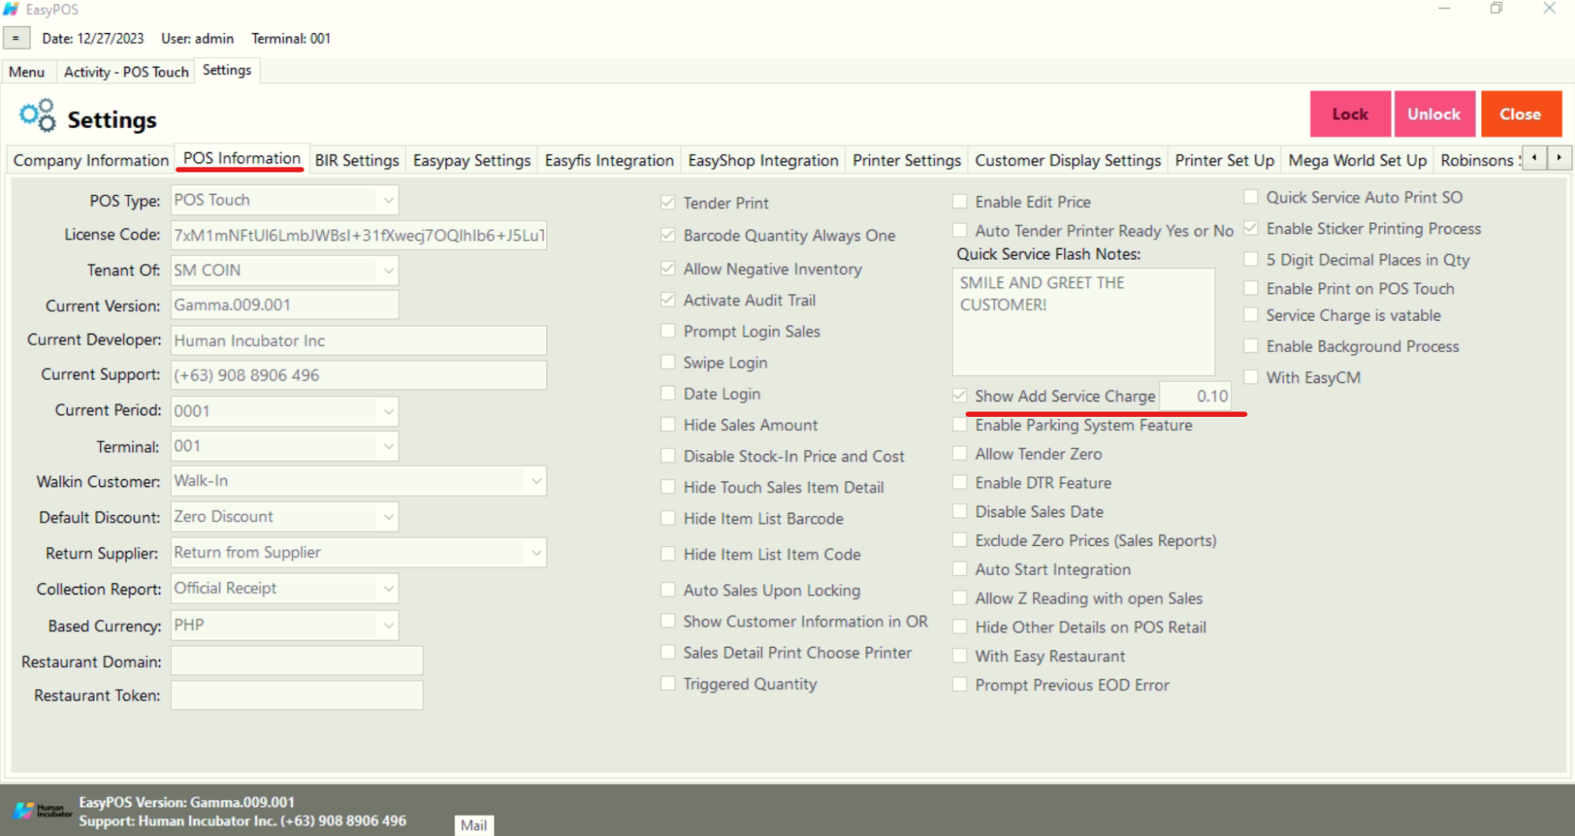1575x836 pixels.
Task: Switch to the Menu tab
Action: tap(27, 72)
